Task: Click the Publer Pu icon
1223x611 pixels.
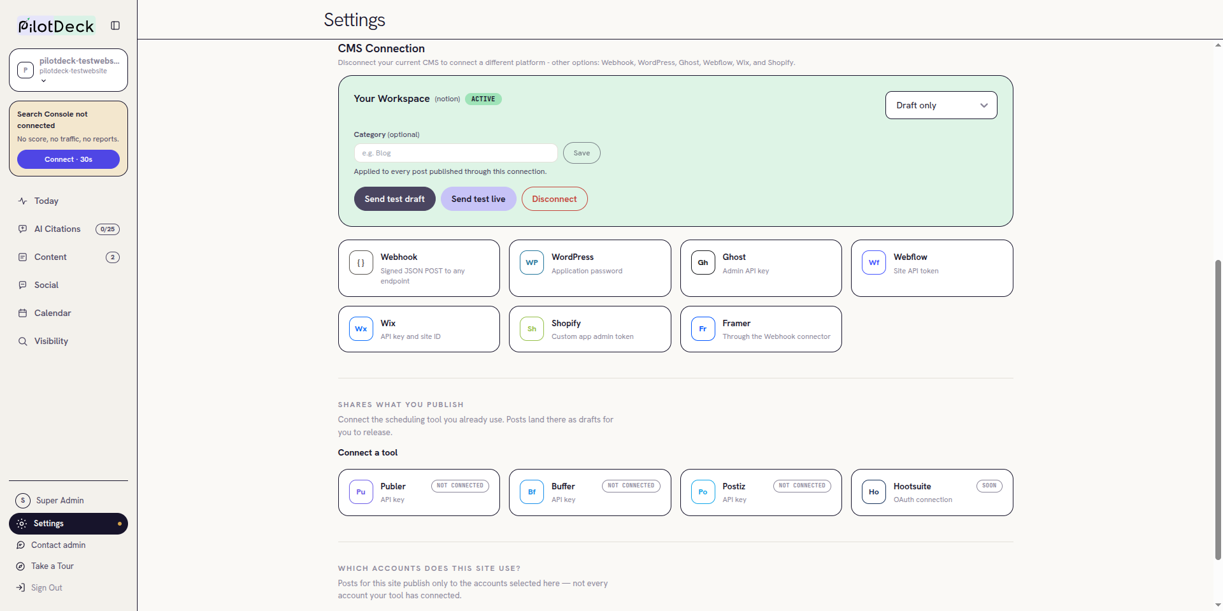Action: (361, 492)
